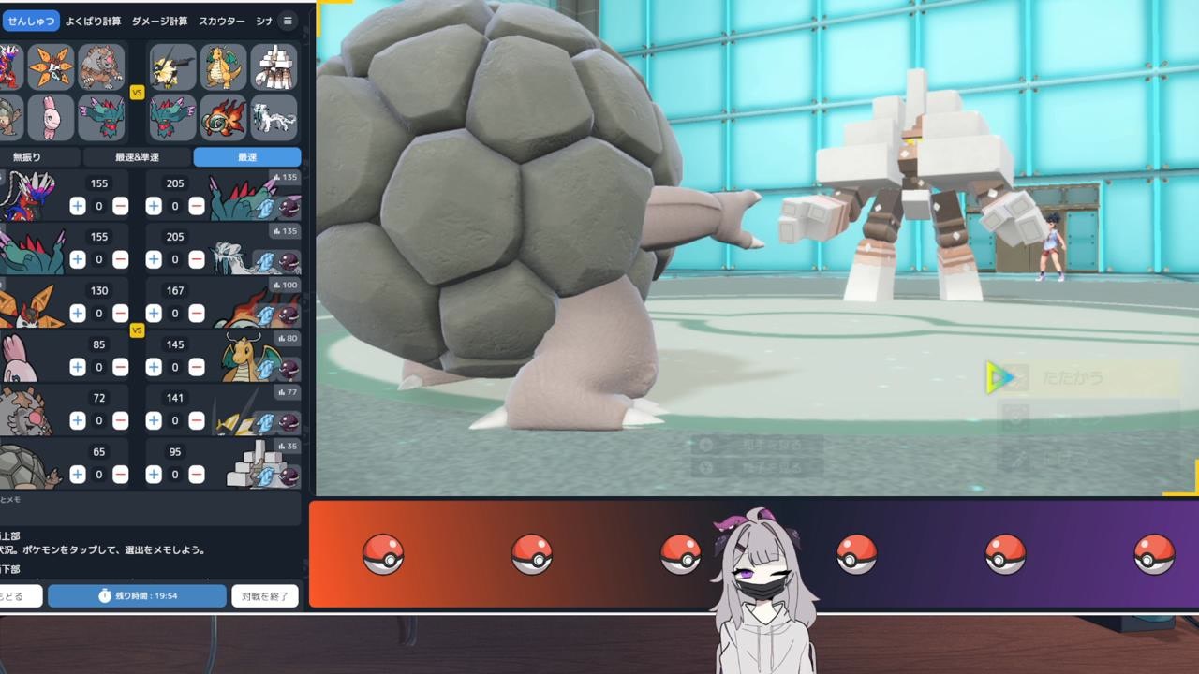Viewport: 1199px width, 674px height.
Task: Click the 残り時間 timer button
Action: pos(137,595)
